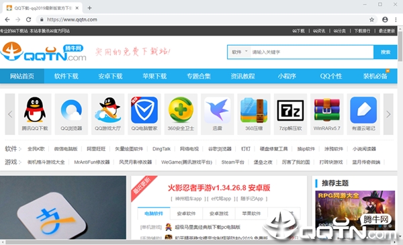Open the browser profile account icon
Image resolution: width=403 pixels, height=245 pixels.
385,19
